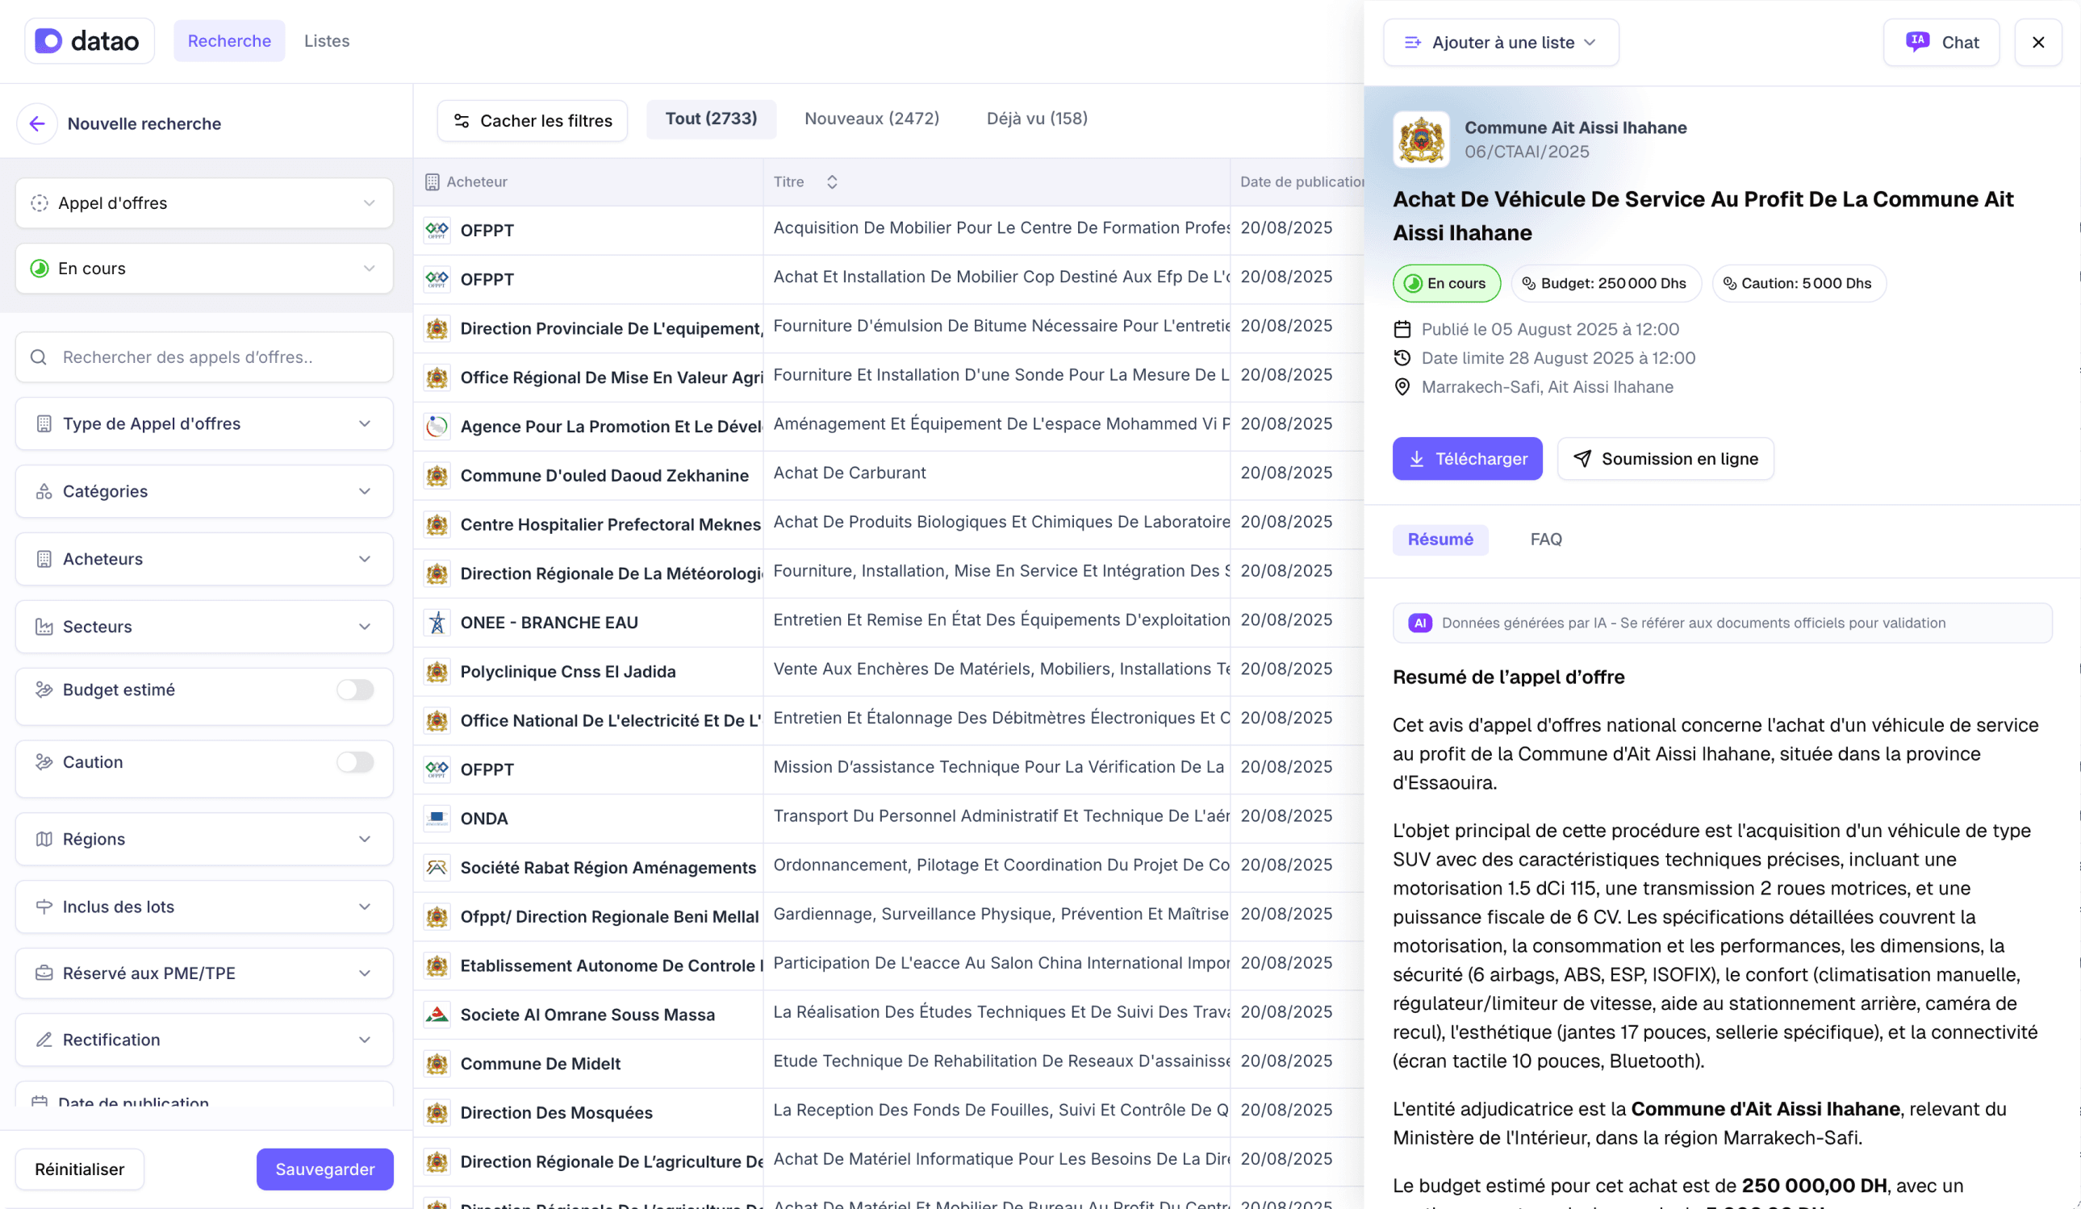Switch to the Recherche tab
Image resolution: width=2081 pixels, height=1209 pixels.
point(228,40)
